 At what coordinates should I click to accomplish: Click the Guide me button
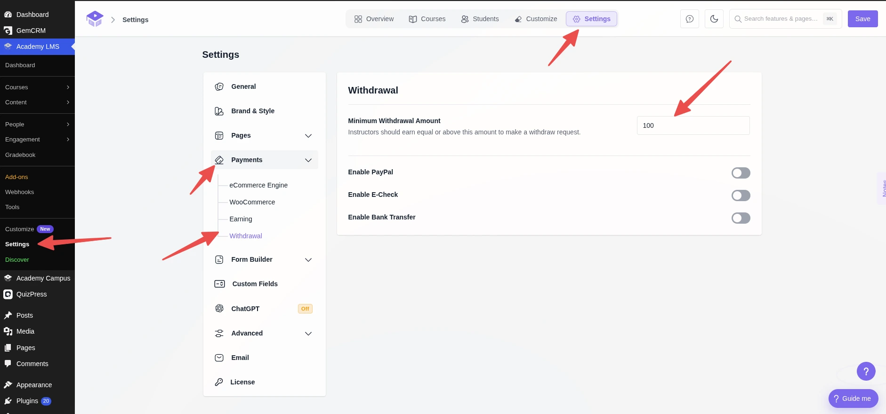point(853,398)
